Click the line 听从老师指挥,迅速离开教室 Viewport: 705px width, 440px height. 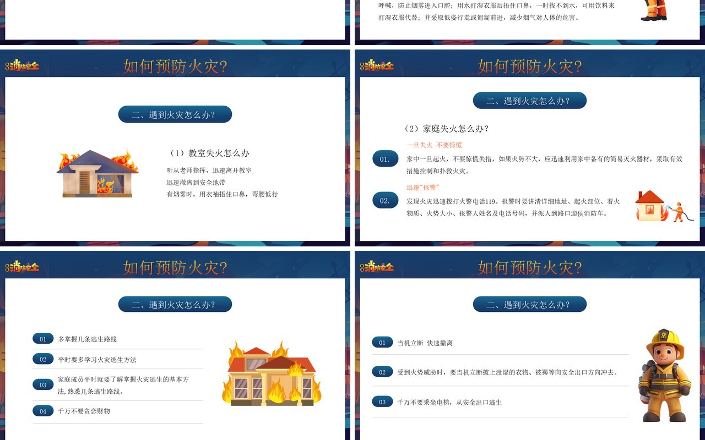pyautogui.click(x=209, y=170)
